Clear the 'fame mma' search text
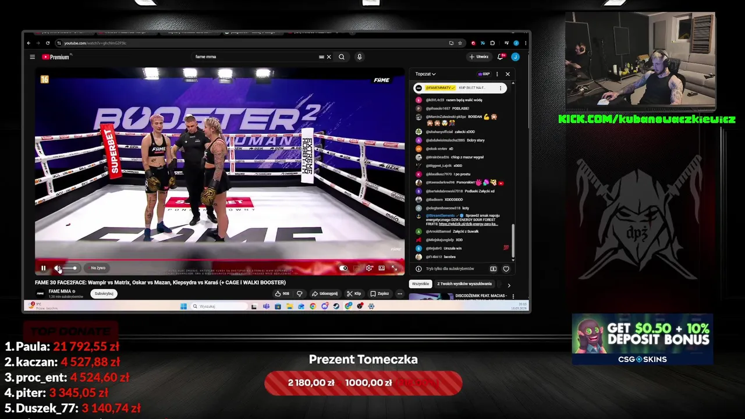The height and width of the screenshot is (419, 745). click(329, 57)
